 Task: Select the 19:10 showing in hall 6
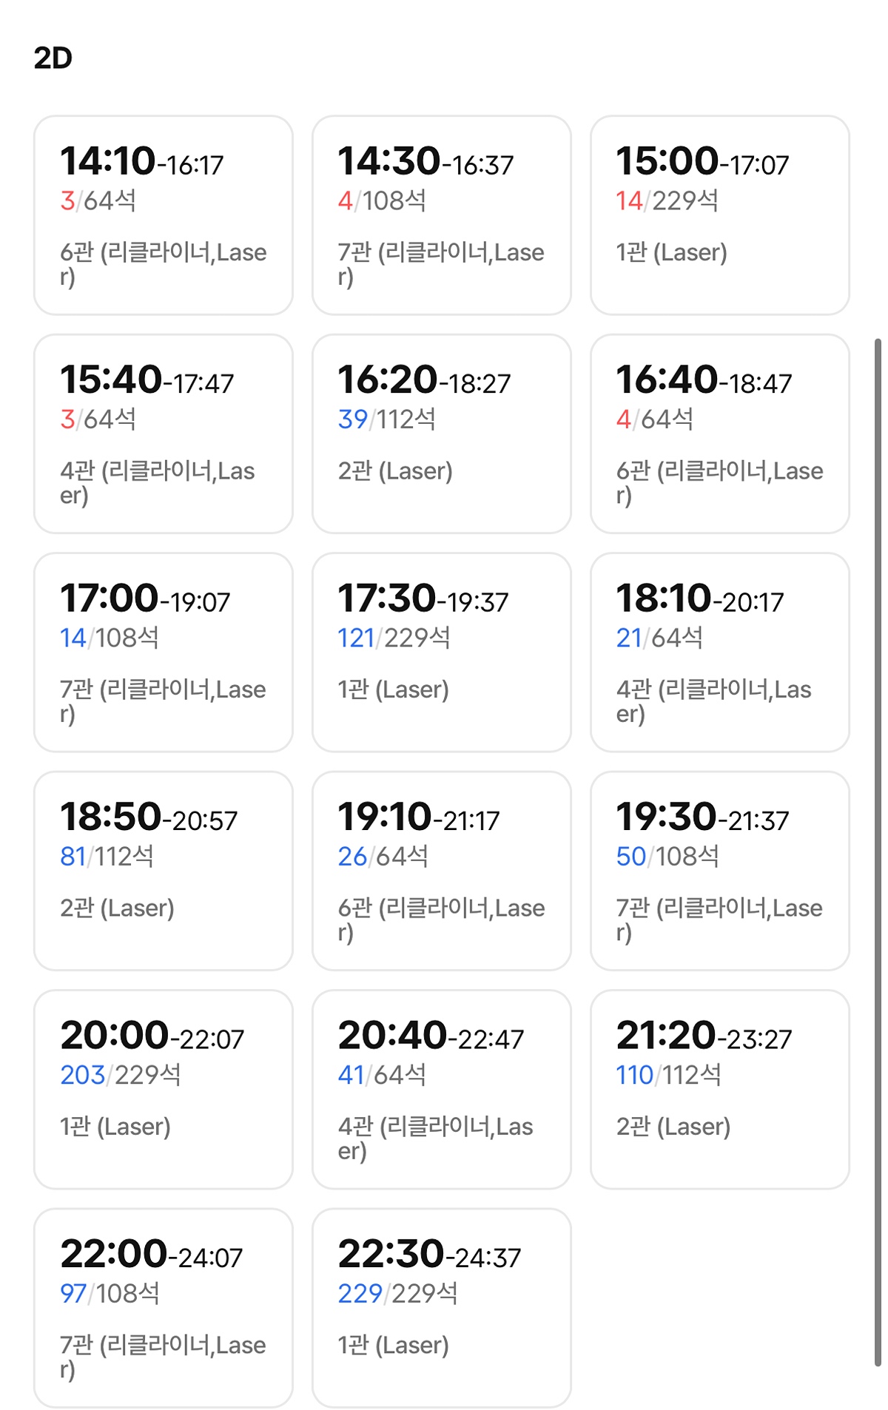point(441,871)
